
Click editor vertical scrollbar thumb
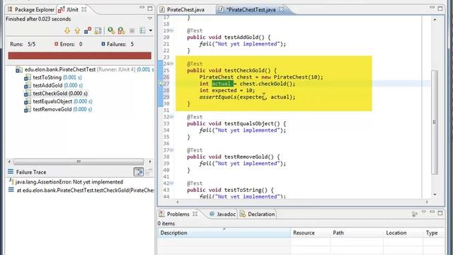[x=435, y=123]
